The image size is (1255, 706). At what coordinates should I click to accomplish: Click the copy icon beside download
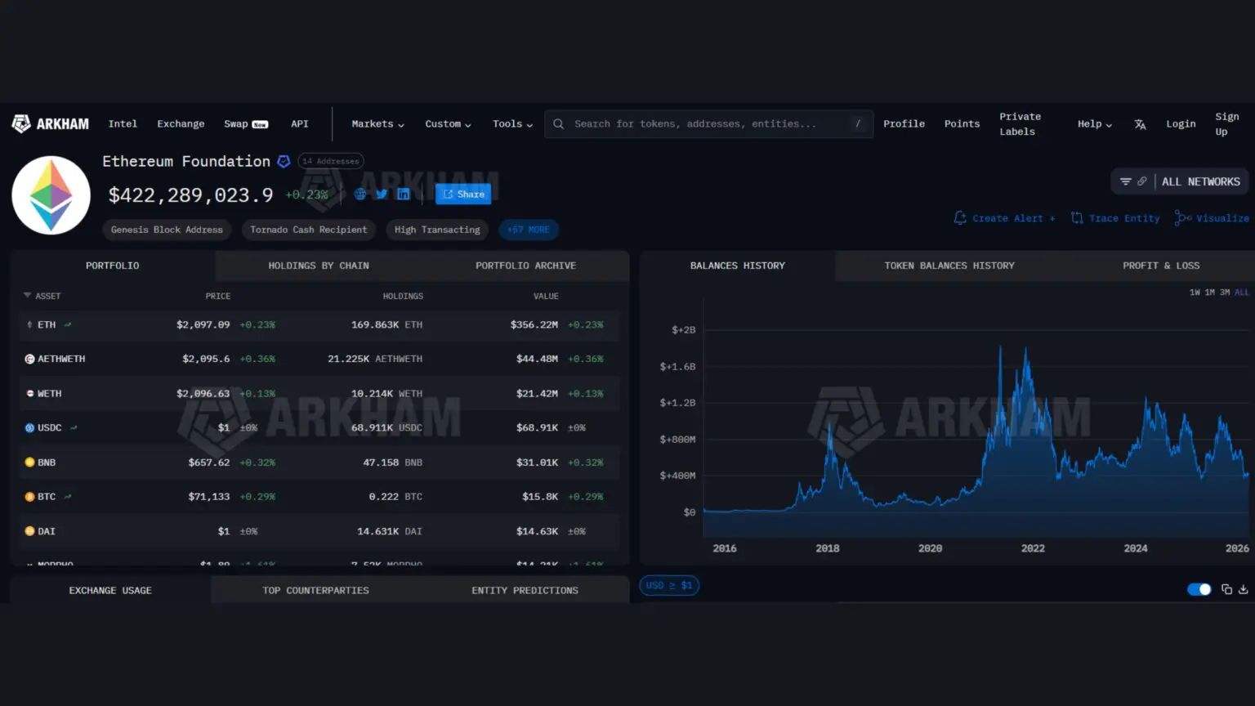point(1226,589)
